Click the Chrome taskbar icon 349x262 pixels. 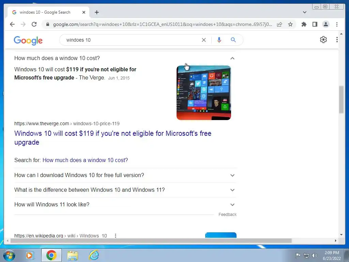(51, 255)
